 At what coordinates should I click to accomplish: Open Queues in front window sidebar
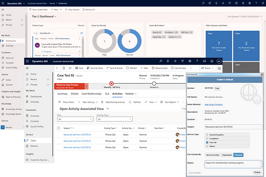(x=34, y=146)
